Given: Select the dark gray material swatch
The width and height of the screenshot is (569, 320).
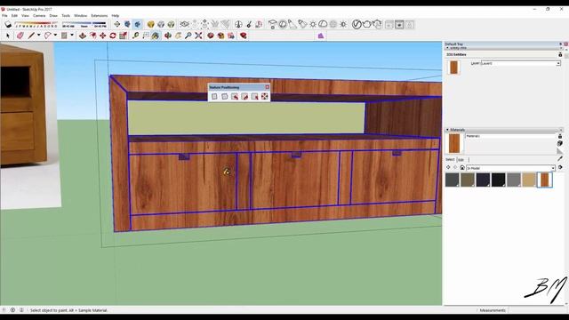Looking at the screenshot, I should (x=453, y=180).
